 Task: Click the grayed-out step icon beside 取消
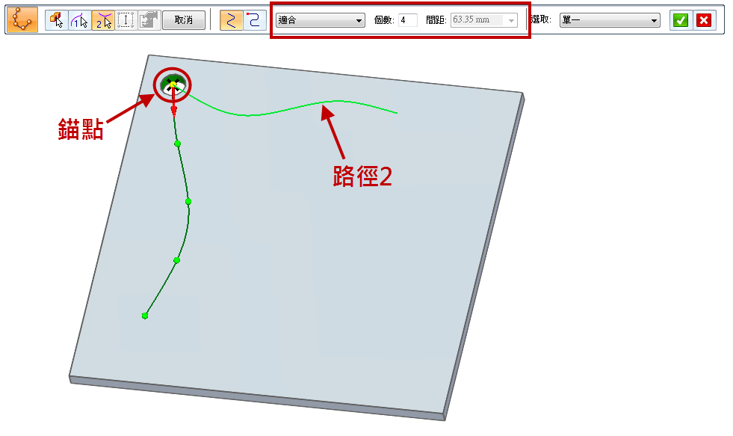(149, 20)
